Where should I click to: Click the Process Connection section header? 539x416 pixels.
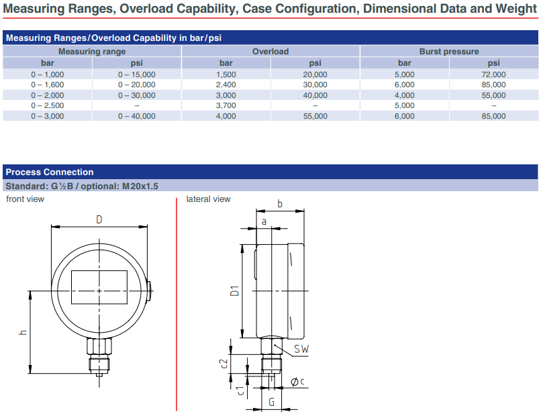click(x=50, y=172)
